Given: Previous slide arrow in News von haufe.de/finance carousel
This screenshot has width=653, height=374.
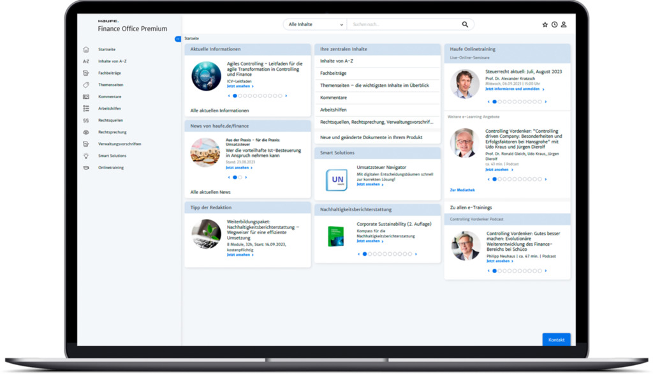Looking at the screenshot, I should click(229, 177).
